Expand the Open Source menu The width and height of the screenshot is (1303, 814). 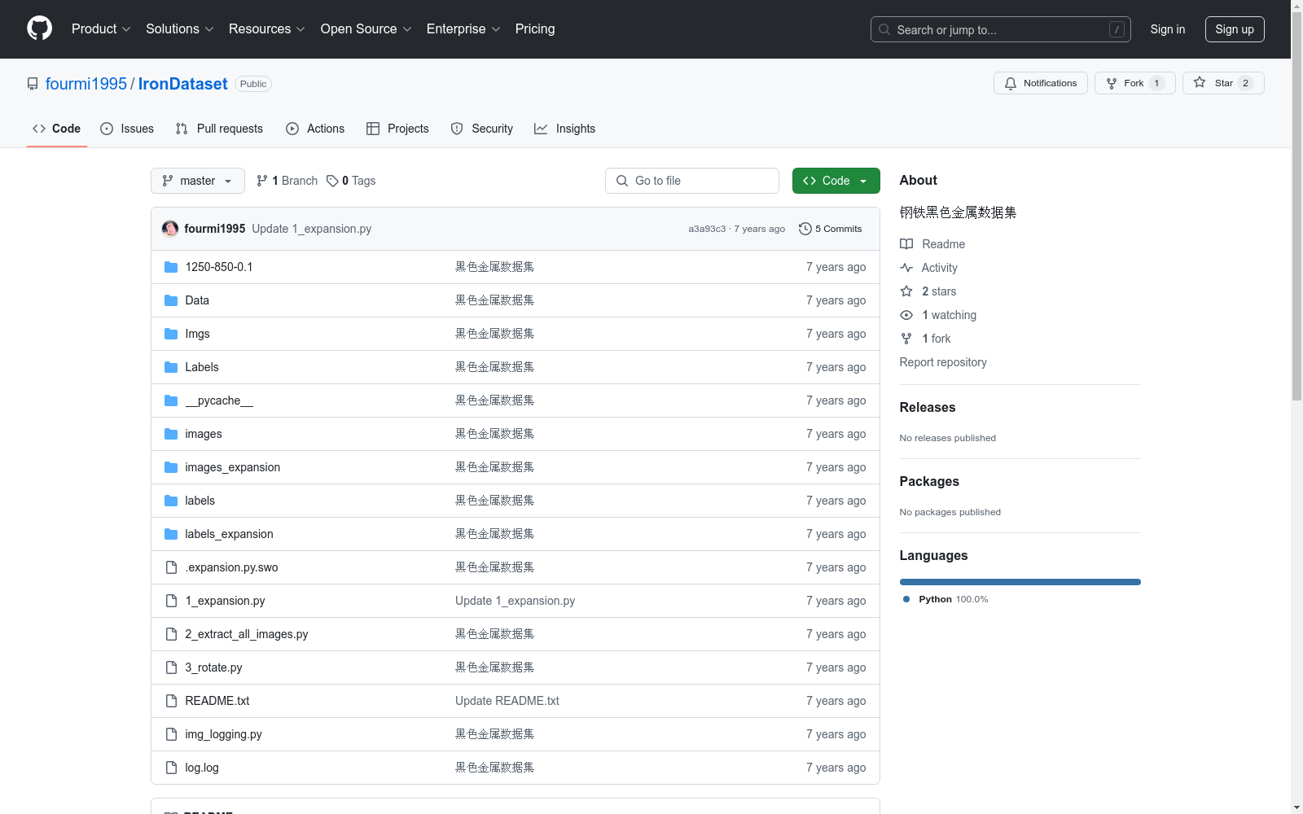coord(366,28)
